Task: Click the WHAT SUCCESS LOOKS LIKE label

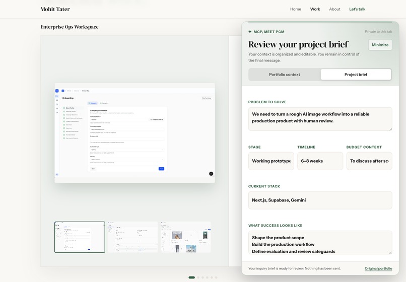Action: click(275, 226)
